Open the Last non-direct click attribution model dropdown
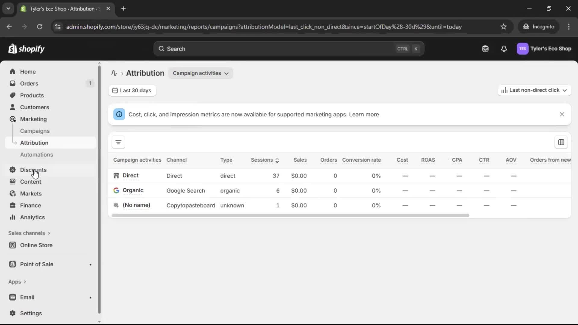 [x=534, y=90]
